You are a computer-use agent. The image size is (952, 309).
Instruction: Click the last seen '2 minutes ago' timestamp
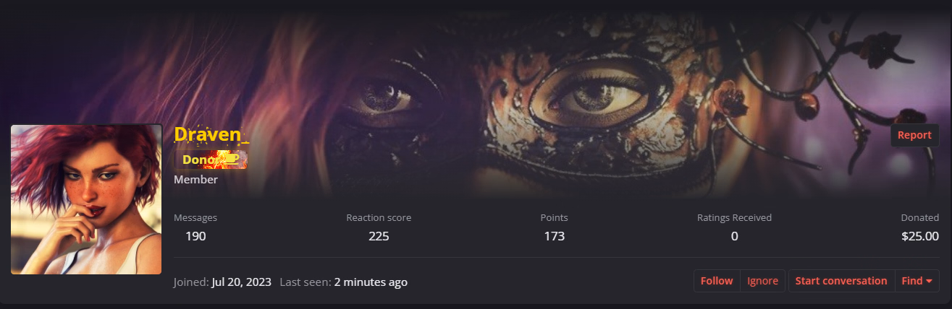(371, 282)
